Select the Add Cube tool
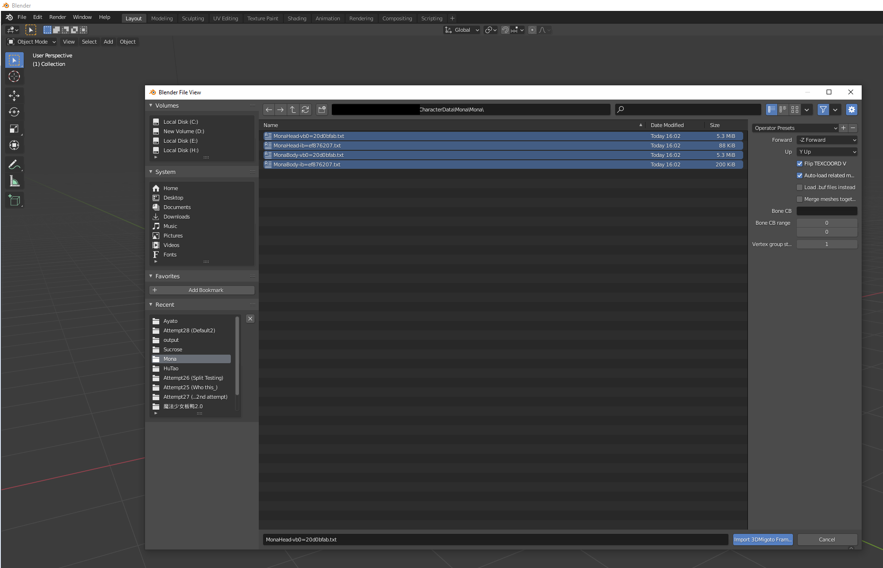The height and width of the screenshot is (568, 883). 14,200
